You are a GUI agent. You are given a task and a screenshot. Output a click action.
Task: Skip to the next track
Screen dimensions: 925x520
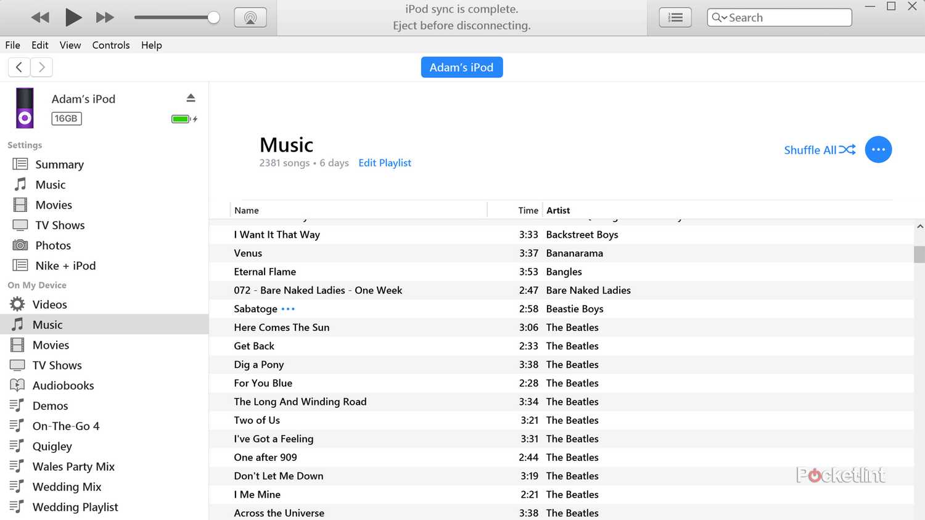(105, 17)
